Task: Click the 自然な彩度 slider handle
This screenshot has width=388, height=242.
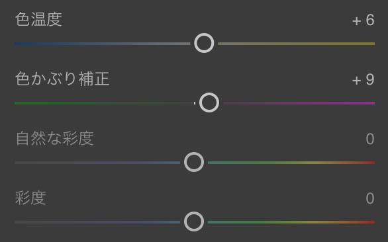Action: (x=194, y=162)
